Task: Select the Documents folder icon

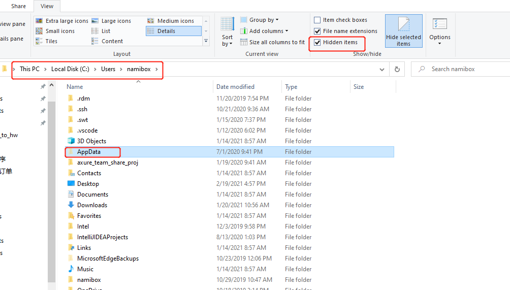Action: [71, 194]
